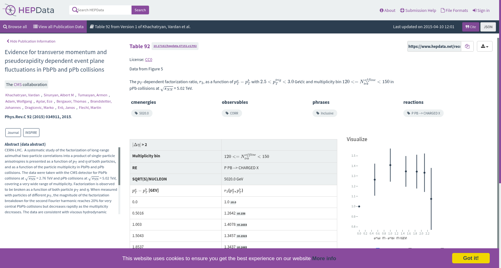Open author Sirunyan, Albert M link
The height and width of the screenshot is (268, 501).
(59, 95)
